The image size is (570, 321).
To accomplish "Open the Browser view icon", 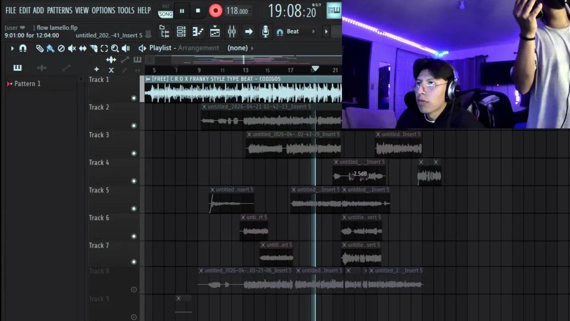I will click(164, 31).
